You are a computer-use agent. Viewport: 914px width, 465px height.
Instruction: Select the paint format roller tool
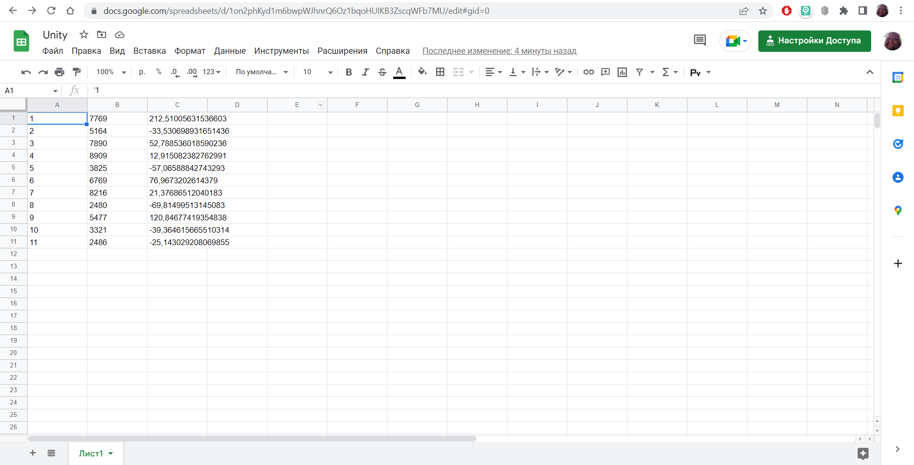tap(77, 72)
